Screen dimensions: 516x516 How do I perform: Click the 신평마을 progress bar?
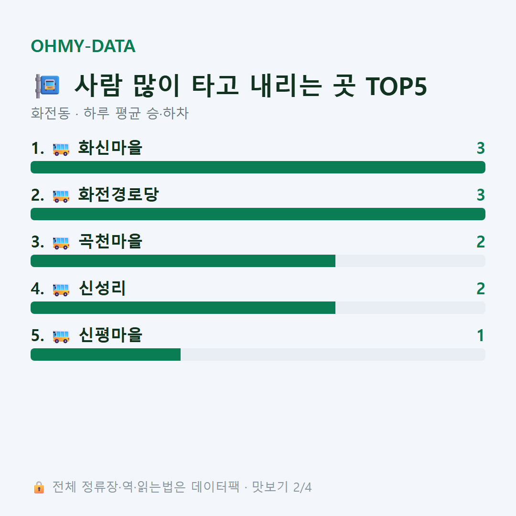pos(258,355)
